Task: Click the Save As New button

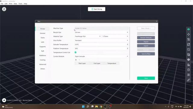Action: click(146, 54)
